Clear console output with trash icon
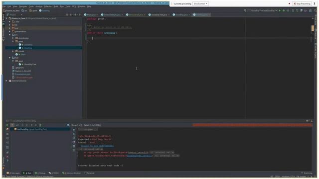Viewport: 319px width, 179px height. pyautogui.click(x=74, y=150)
